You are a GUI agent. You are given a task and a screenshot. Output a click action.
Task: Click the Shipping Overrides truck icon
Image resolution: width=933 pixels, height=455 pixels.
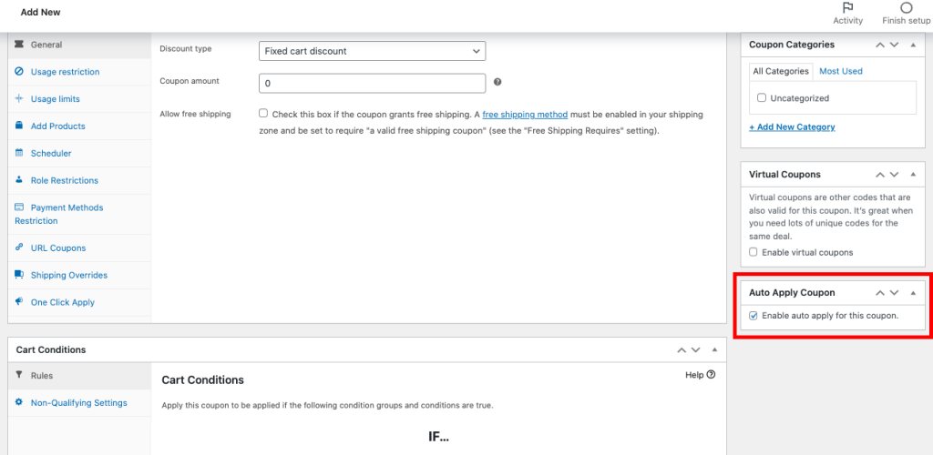19,275
